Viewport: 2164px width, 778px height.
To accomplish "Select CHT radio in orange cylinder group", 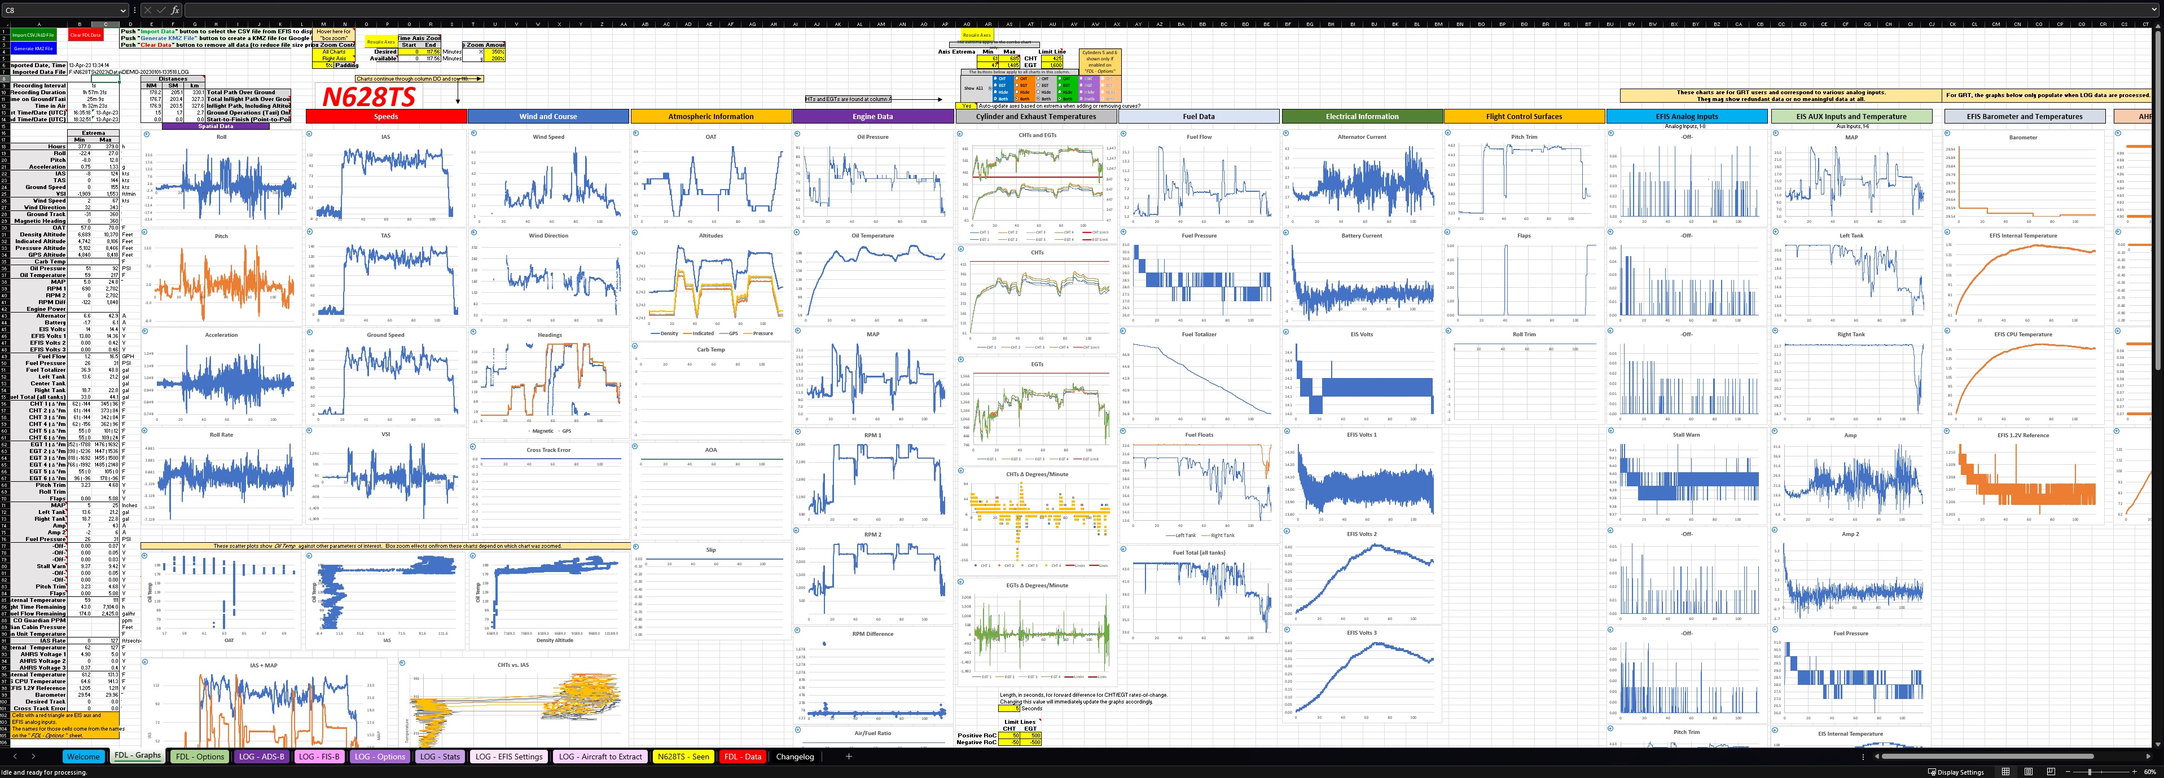I will pyautogui.click(x=1017, y=78).
